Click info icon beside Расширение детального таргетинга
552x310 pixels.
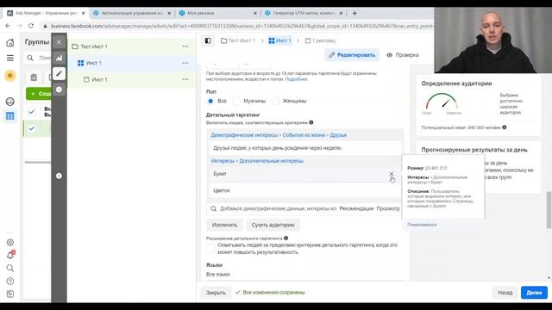coord(285,239)
